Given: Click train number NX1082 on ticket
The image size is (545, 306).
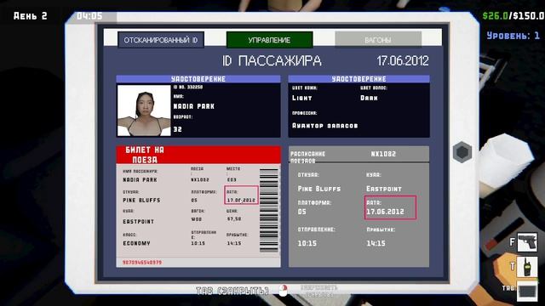Looking at the screenshot, I should [200, 179].
